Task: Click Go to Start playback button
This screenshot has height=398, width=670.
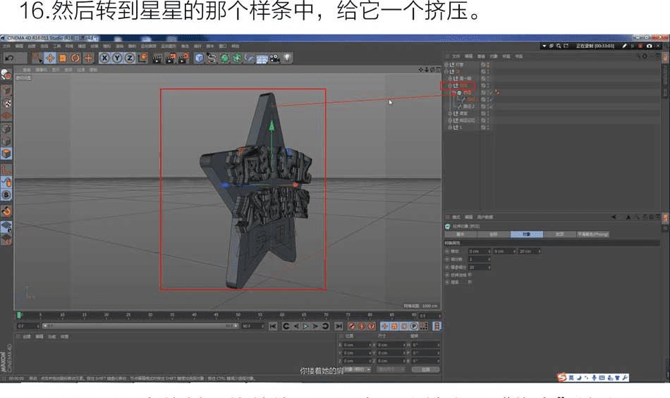Action: 273,326
